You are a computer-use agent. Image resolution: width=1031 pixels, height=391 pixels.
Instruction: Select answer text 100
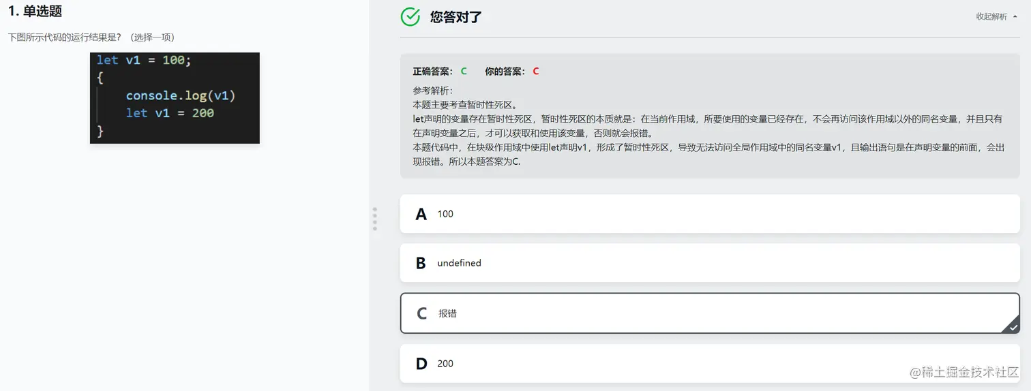click(x=445, y=214)
